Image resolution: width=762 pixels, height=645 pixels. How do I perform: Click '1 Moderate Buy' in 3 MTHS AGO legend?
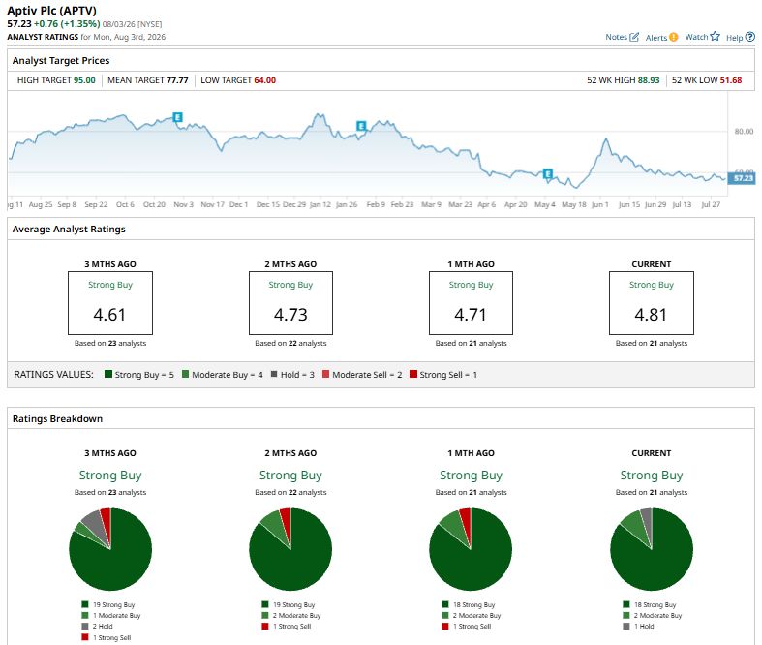pyautogui.click(x=116, y=615)
